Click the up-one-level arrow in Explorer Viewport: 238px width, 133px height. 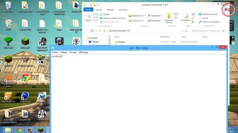click(x=100, y=31)
